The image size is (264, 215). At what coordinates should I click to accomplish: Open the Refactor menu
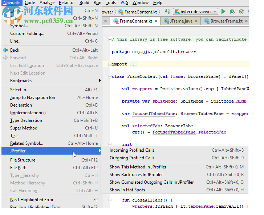click(x=67, y=3)
